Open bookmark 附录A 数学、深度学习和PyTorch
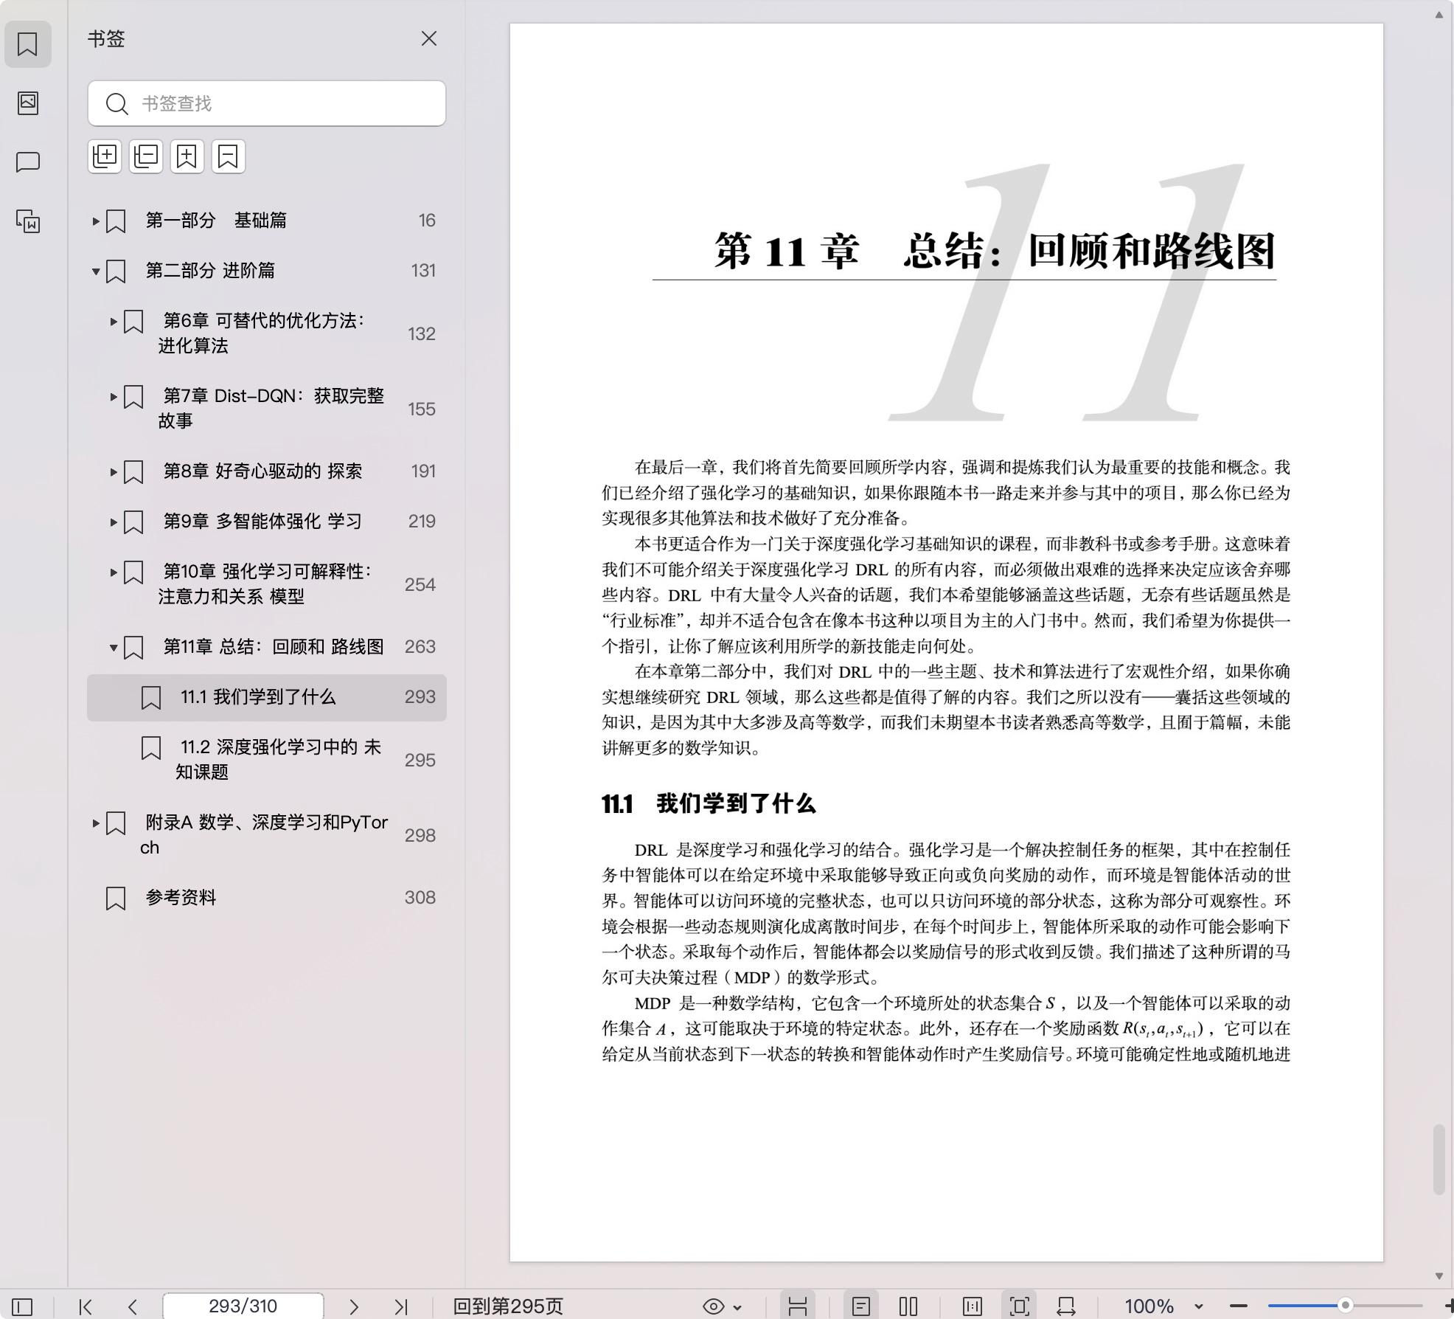Image resolution: width=1454 pixels, height=1319 pixels. tap(266, 835)
